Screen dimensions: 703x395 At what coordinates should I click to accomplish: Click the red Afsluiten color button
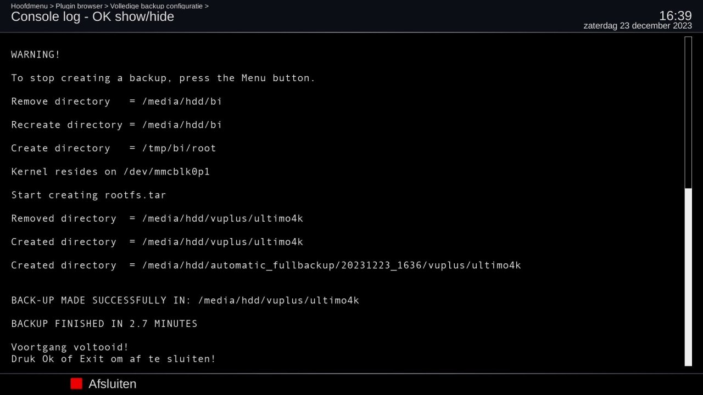pos(76,383)
